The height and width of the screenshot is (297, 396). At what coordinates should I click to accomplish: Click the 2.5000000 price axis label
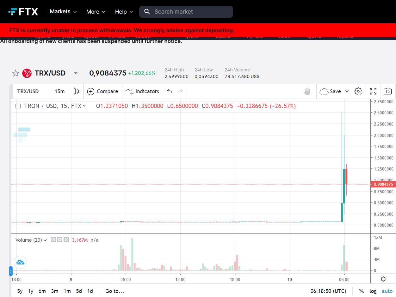[x=384, y=113]
